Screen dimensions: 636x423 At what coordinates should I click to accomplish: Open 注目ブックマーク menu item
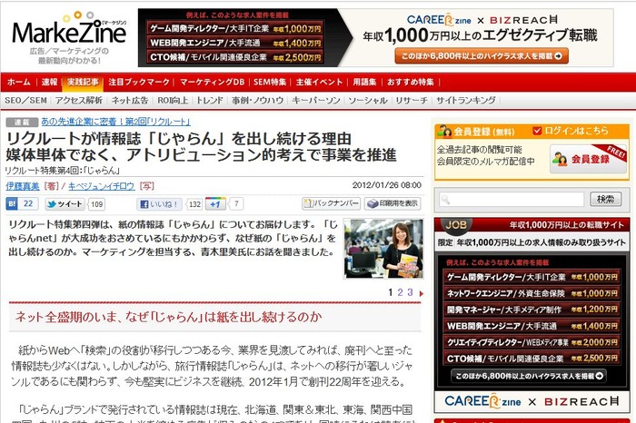pyautogui.click(x=139, y=82)
